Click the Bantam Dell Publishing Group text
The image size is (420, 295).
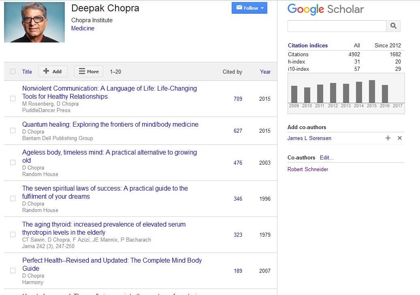(x=58, y=138)
